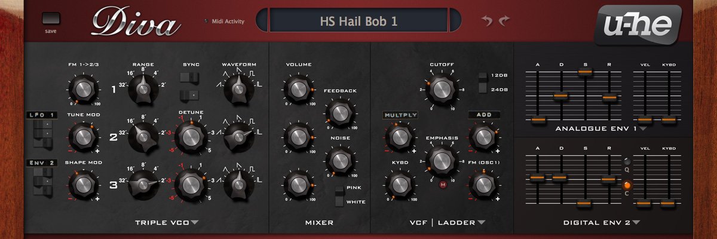Click the FM 1->2/3 knob
The height and width of the screenshot is (239, 717).
(83, 89)
